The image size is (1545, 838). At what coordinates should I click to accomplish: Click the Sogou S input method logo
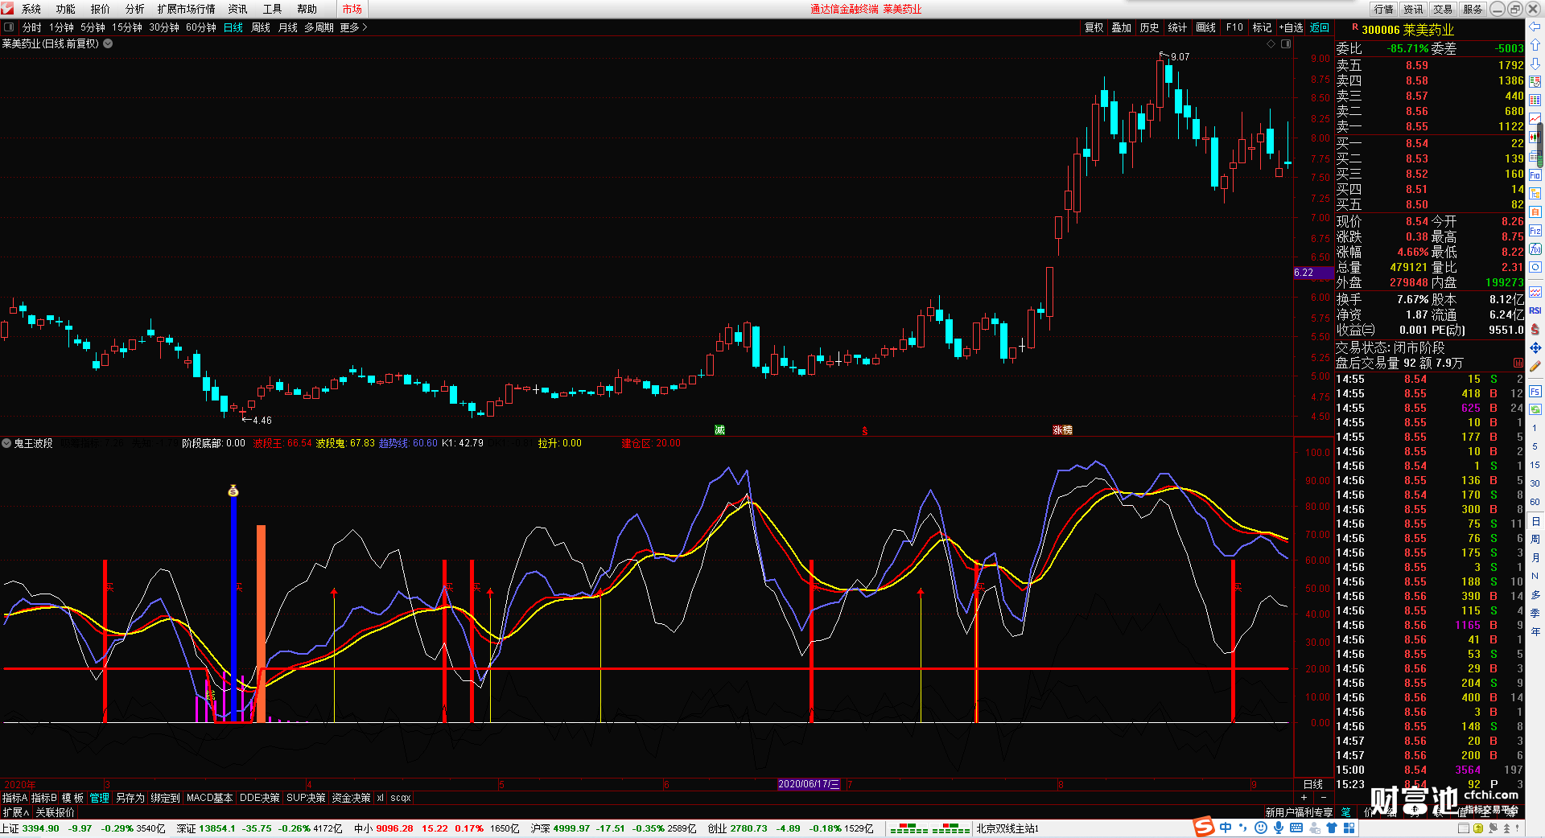1204,827
